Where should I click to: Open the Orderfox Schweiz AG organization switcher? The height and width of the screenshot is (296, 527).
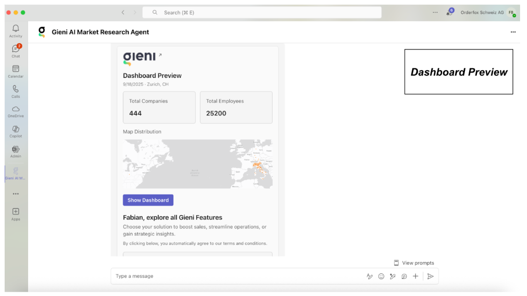482,12
